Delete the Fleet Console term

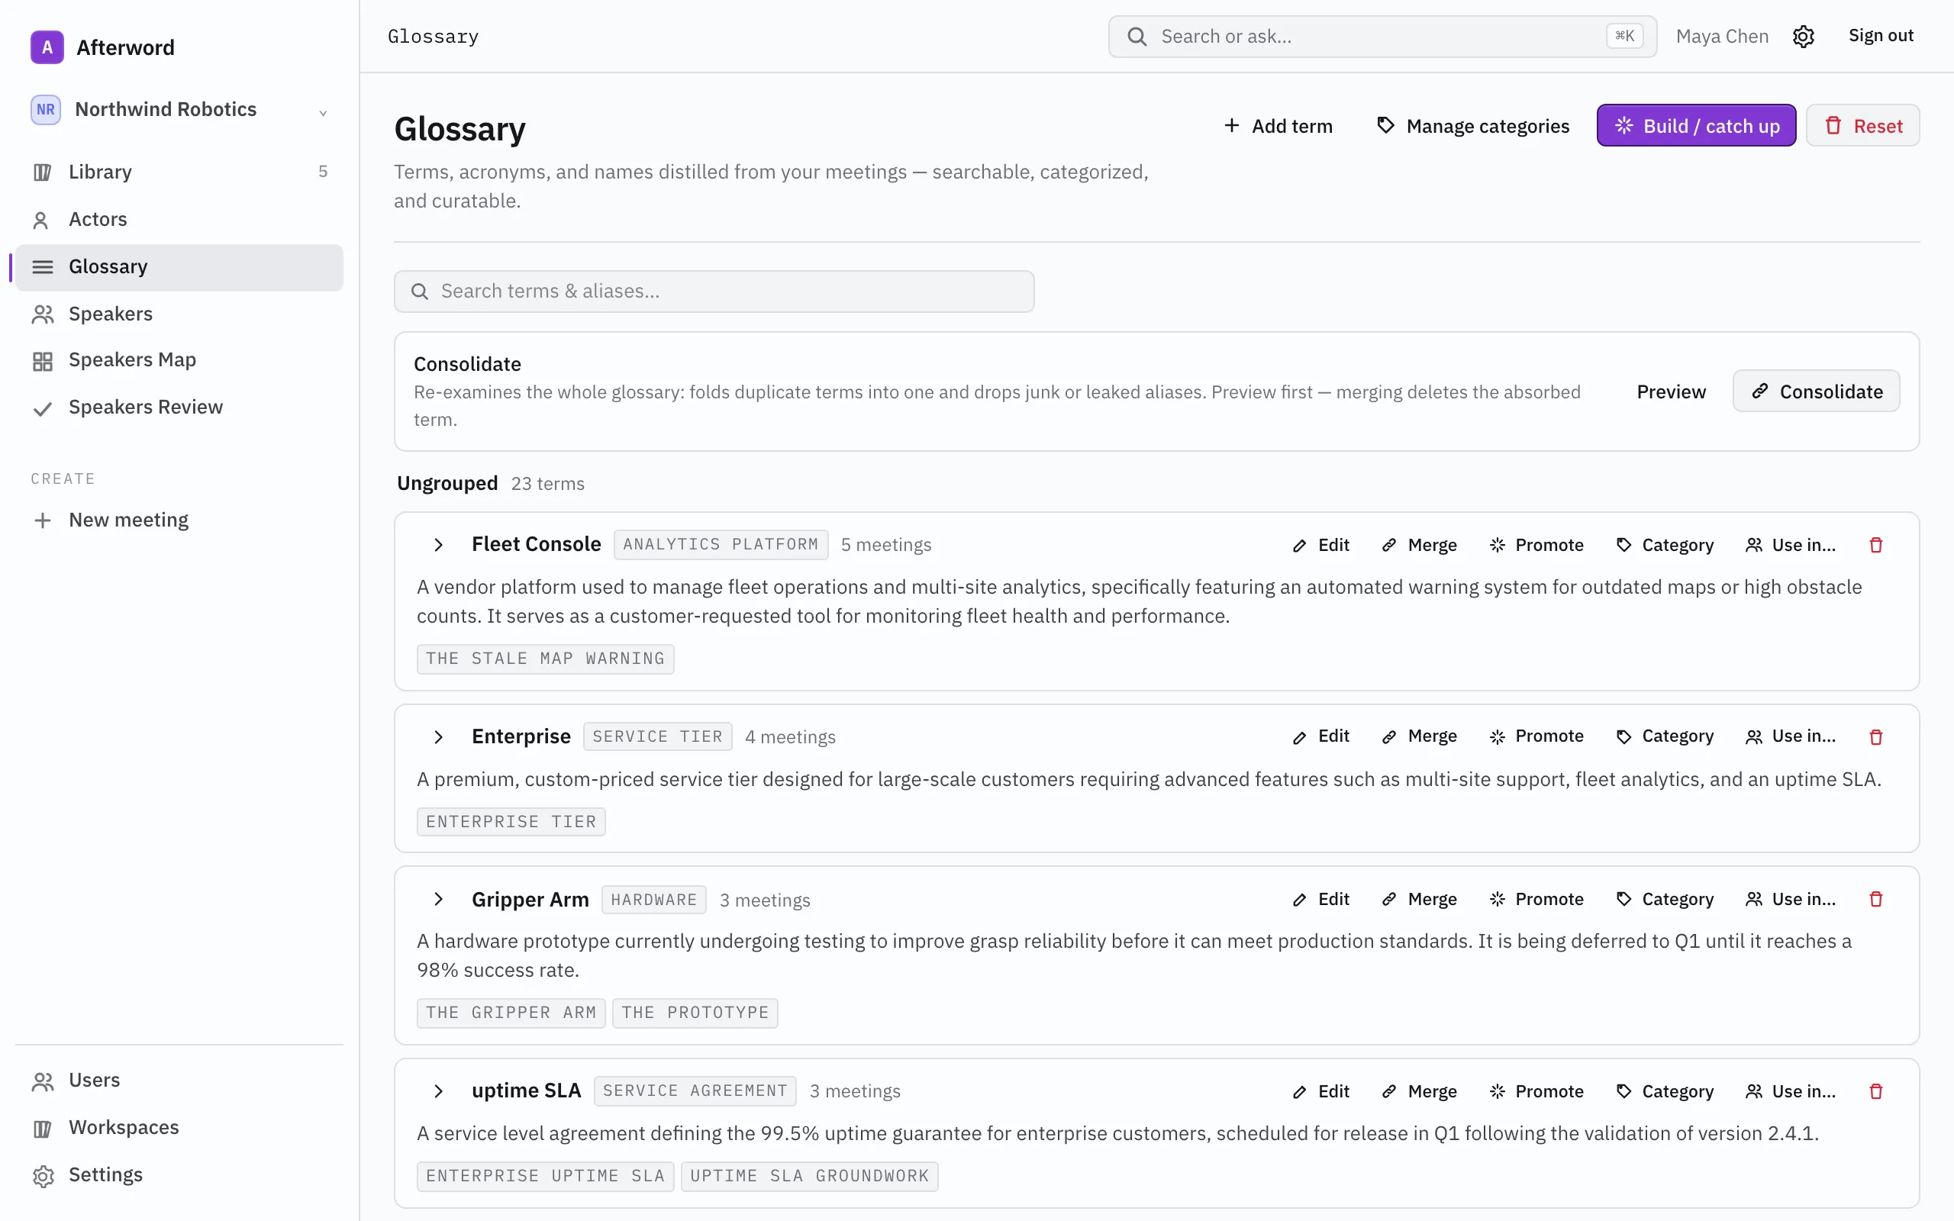1875,545
